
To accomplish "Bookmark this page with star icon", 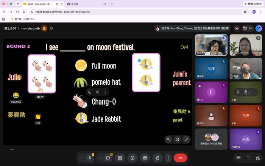I will [245, 12].
